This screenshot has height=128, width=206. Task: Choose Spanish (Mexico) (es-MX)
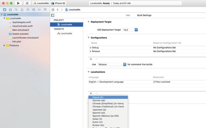[108, 116]
